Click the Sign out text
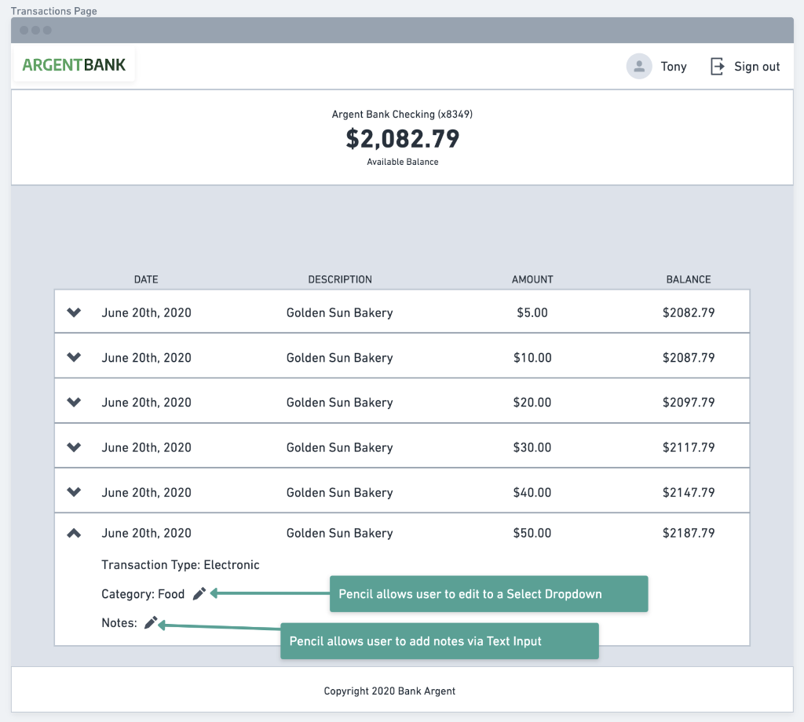 (x=757, y=67)
